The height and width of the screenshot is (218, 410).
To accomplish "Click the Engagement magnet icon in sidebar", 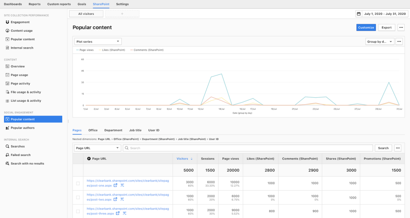I will [7, 22].
